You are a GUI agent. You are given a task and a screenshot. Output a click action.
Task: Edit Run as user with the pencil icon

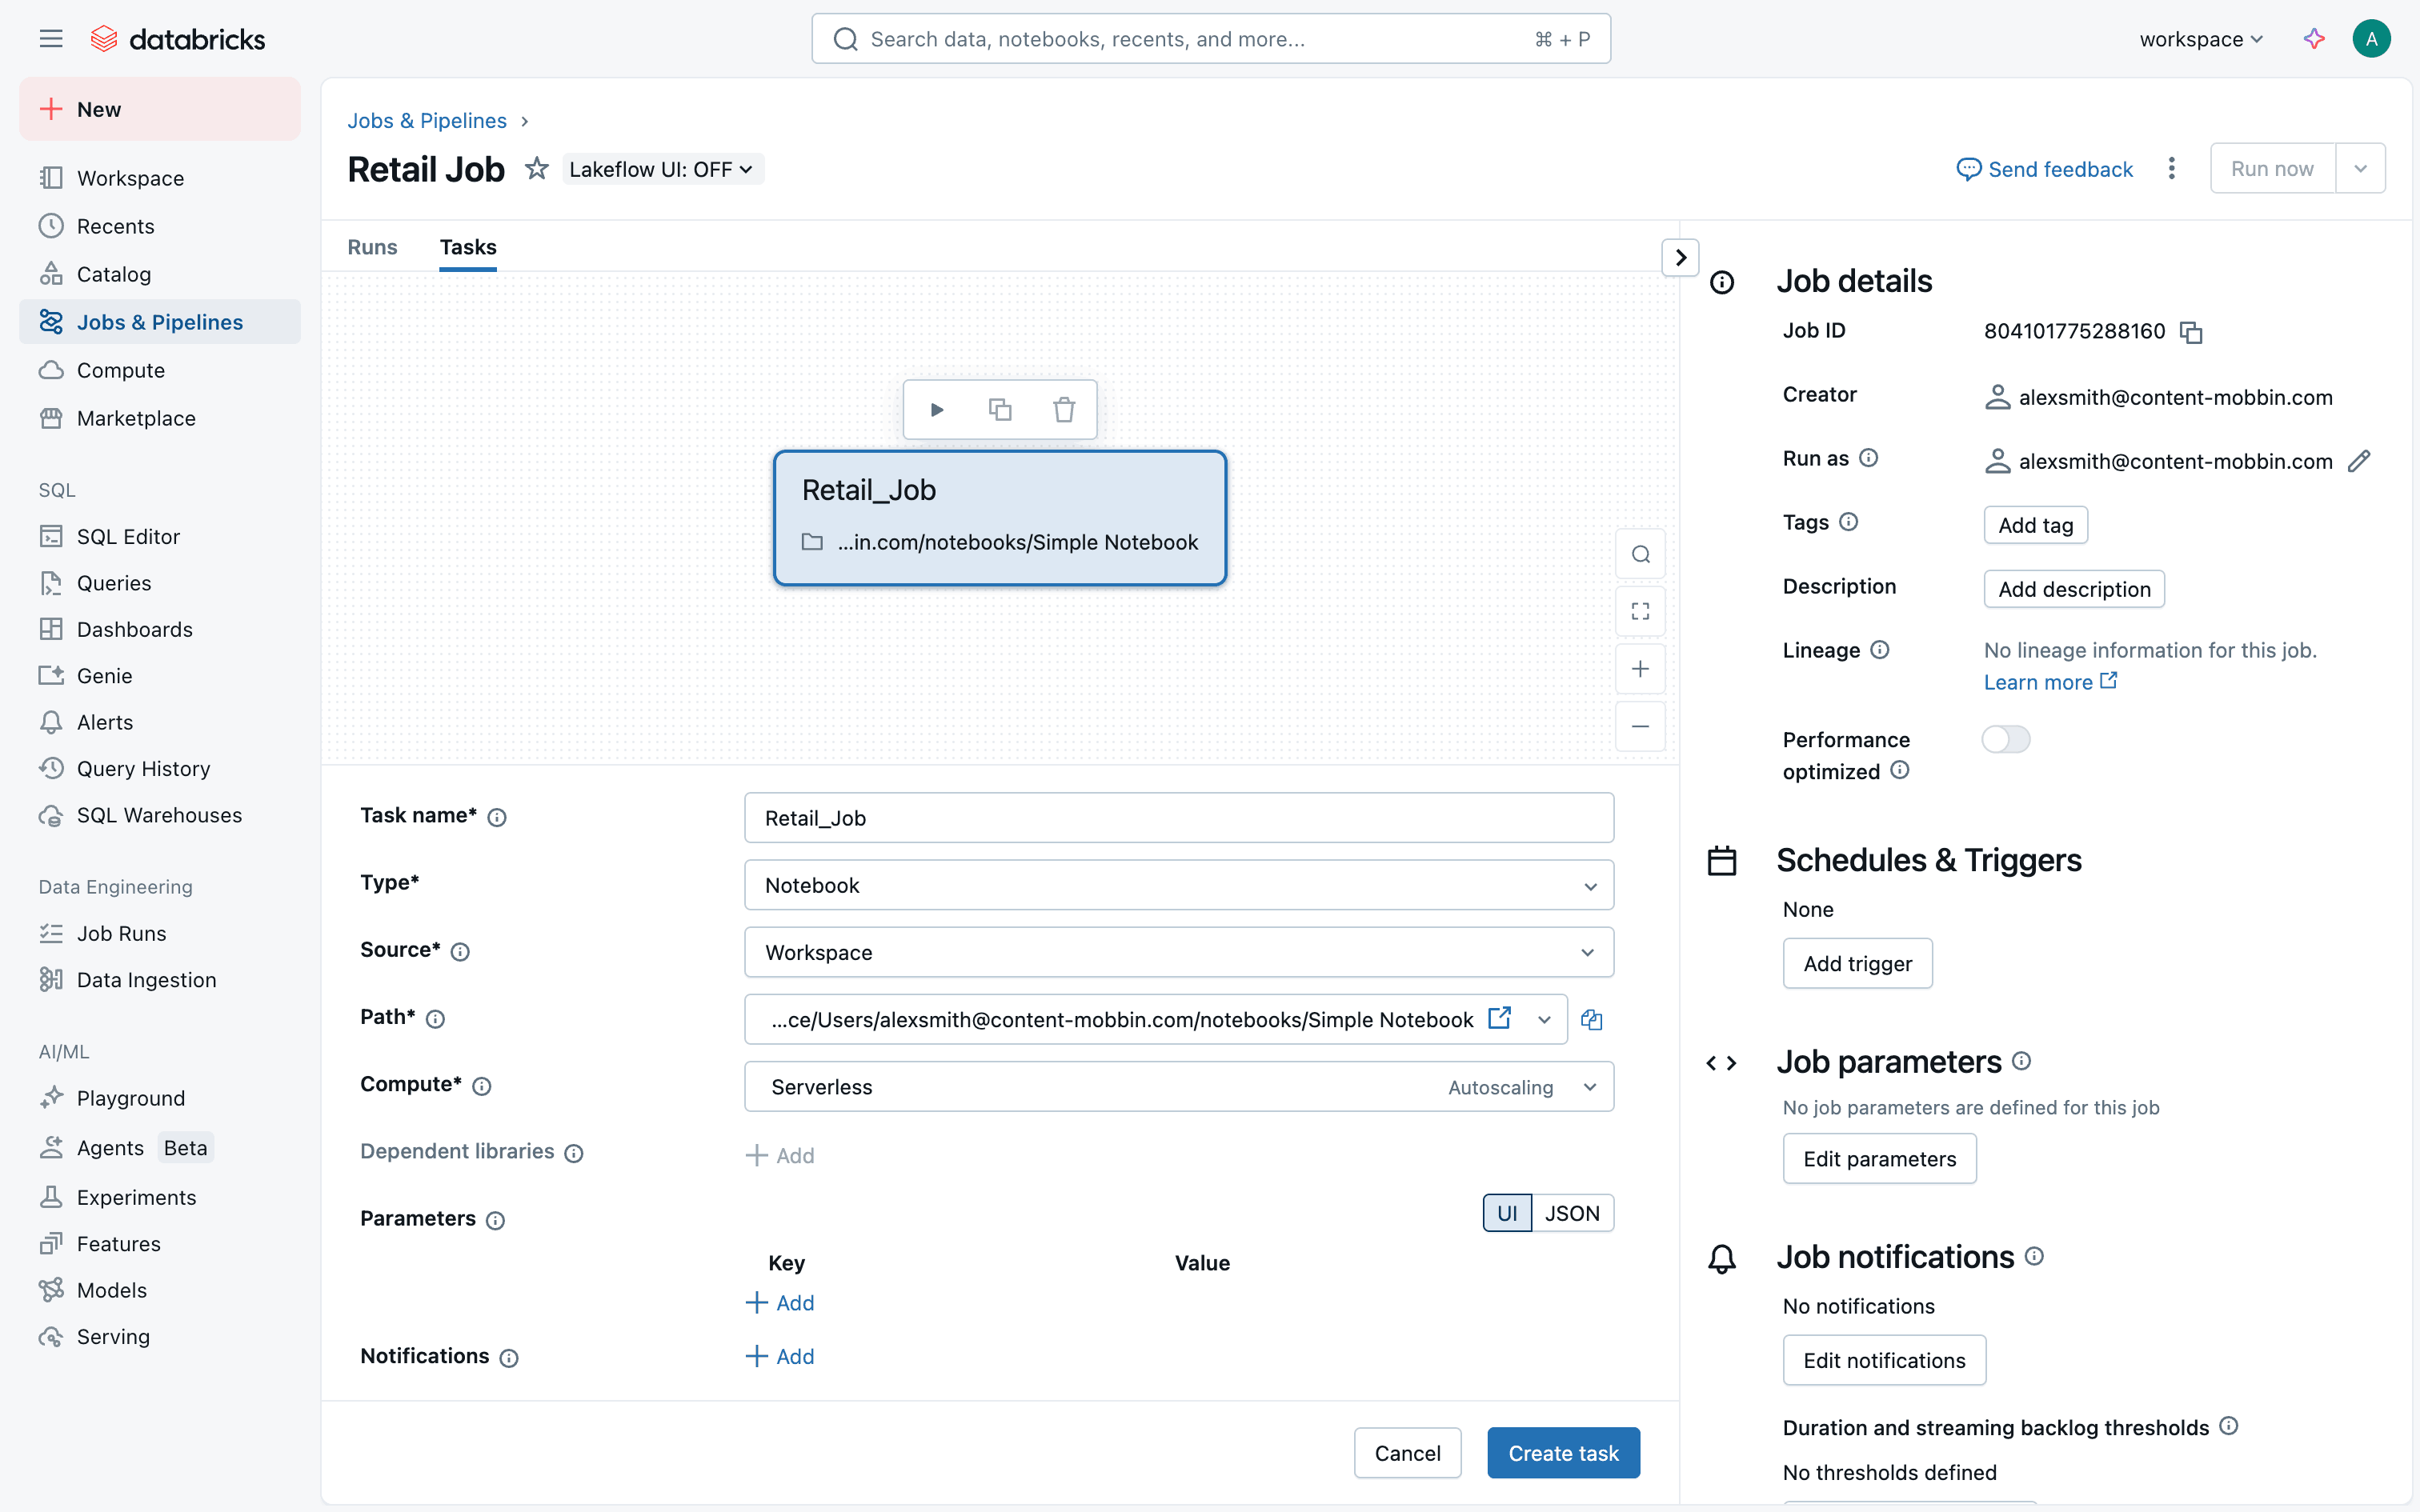tap(2358, 461)
